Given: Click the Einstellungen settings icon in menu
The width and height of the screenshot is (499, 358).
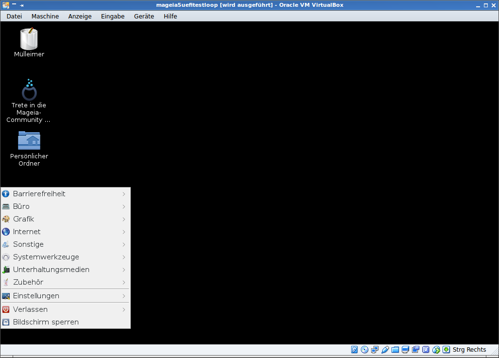Looking at the screenshot, I should [6, 296].
